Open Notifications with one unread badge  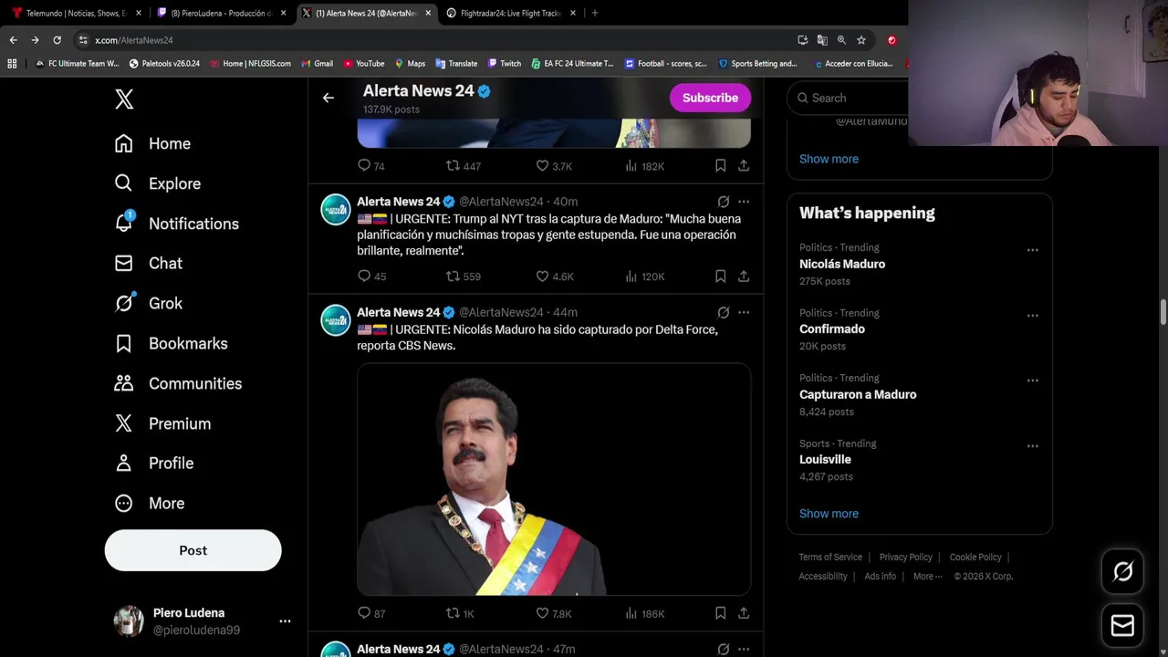point(176,224)
